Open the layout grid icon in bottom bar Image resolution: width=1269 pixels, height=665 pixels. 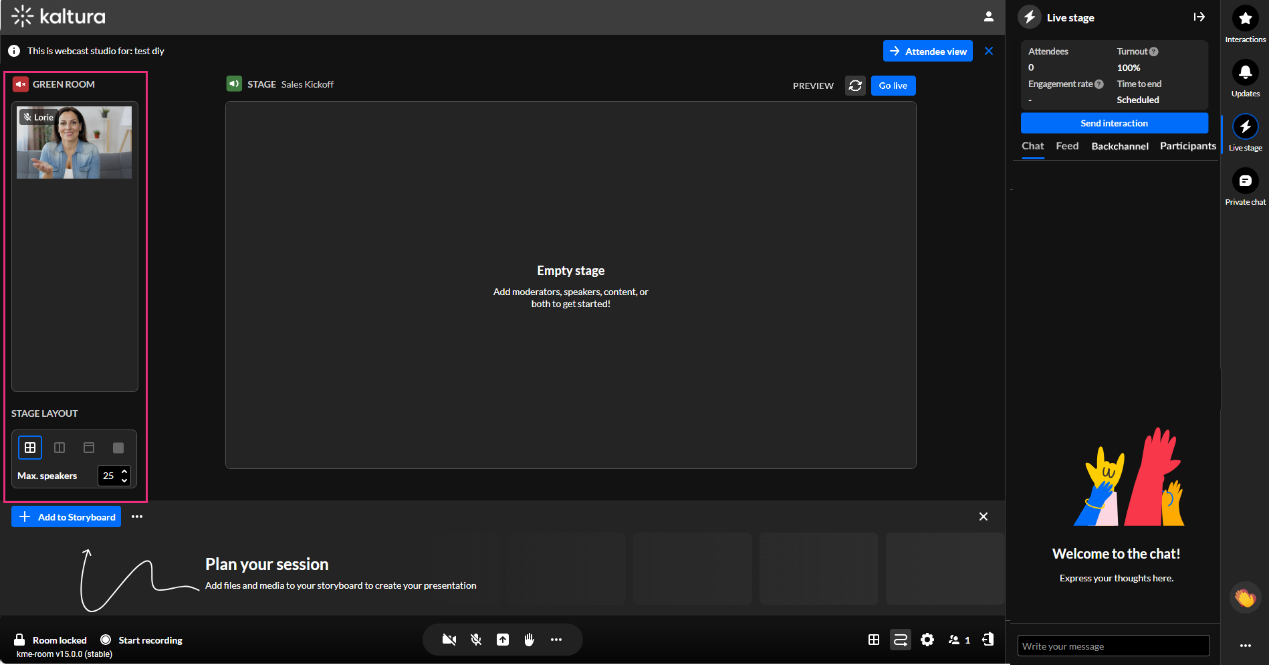coord(874,640)
